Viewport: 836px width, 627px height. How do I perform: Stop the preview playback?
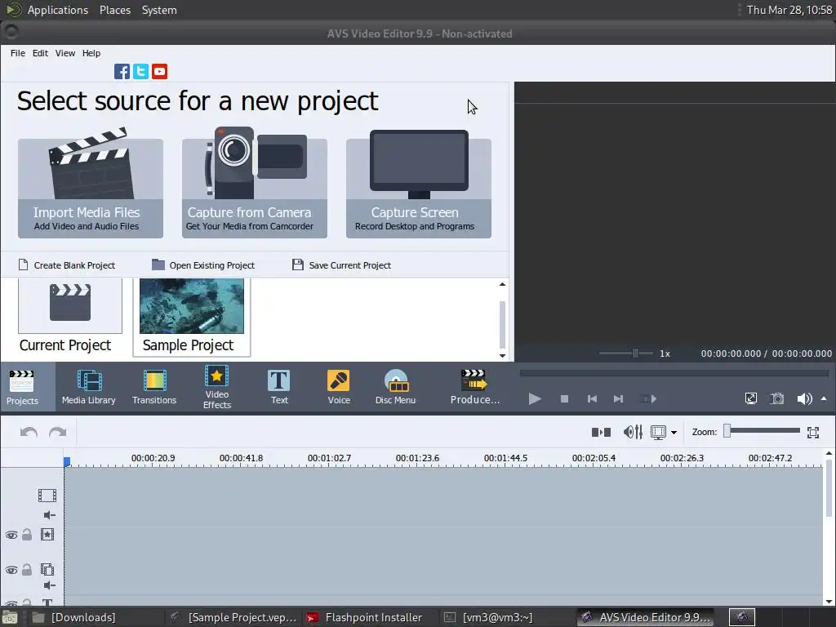click(565, 398)
